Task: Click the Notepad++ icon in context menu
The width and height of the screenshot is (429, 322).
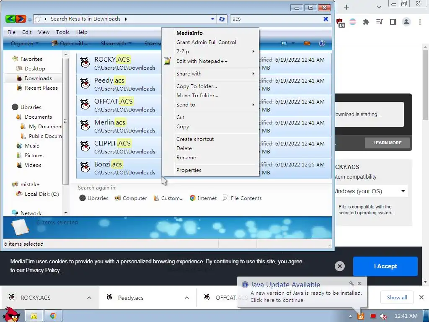Action: [167, 61]
